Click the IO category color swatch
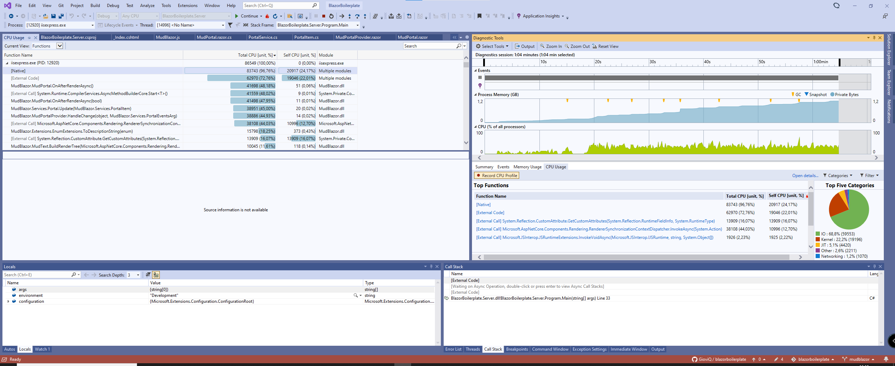The image size is (895, 366). (x=818, y=234)
